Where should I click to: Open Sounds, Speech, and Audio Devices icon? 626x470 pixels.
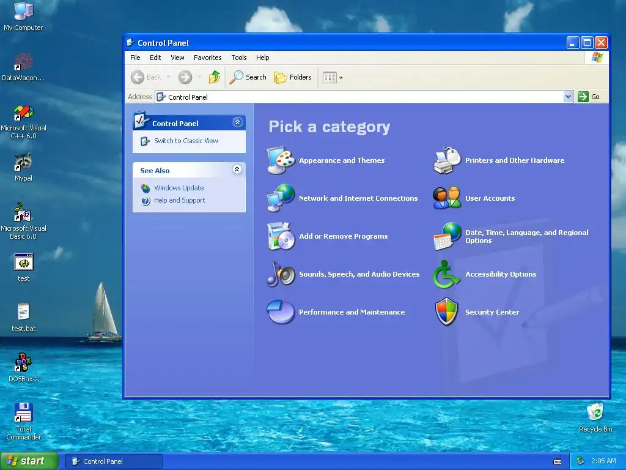point(281,274)
